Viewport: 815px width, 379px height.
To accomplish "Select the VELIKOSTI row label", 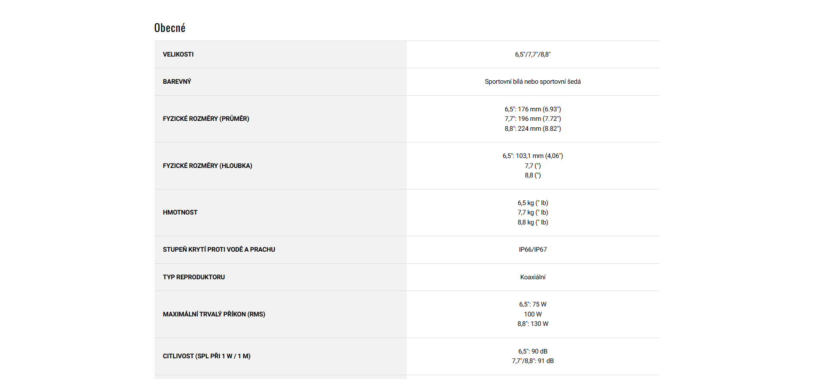I will pyautogui.click(x=178, y=54).
